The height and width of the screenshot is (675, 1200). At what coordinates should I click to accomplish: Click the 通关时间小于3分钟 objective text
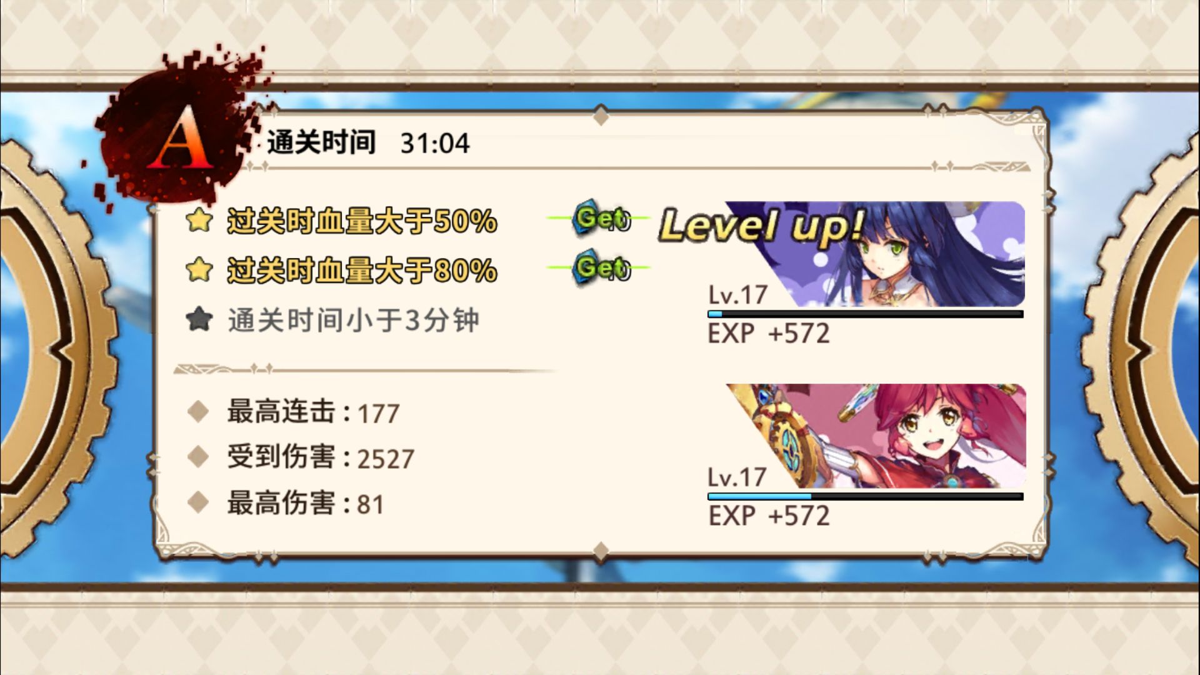[x=354, y=321]
